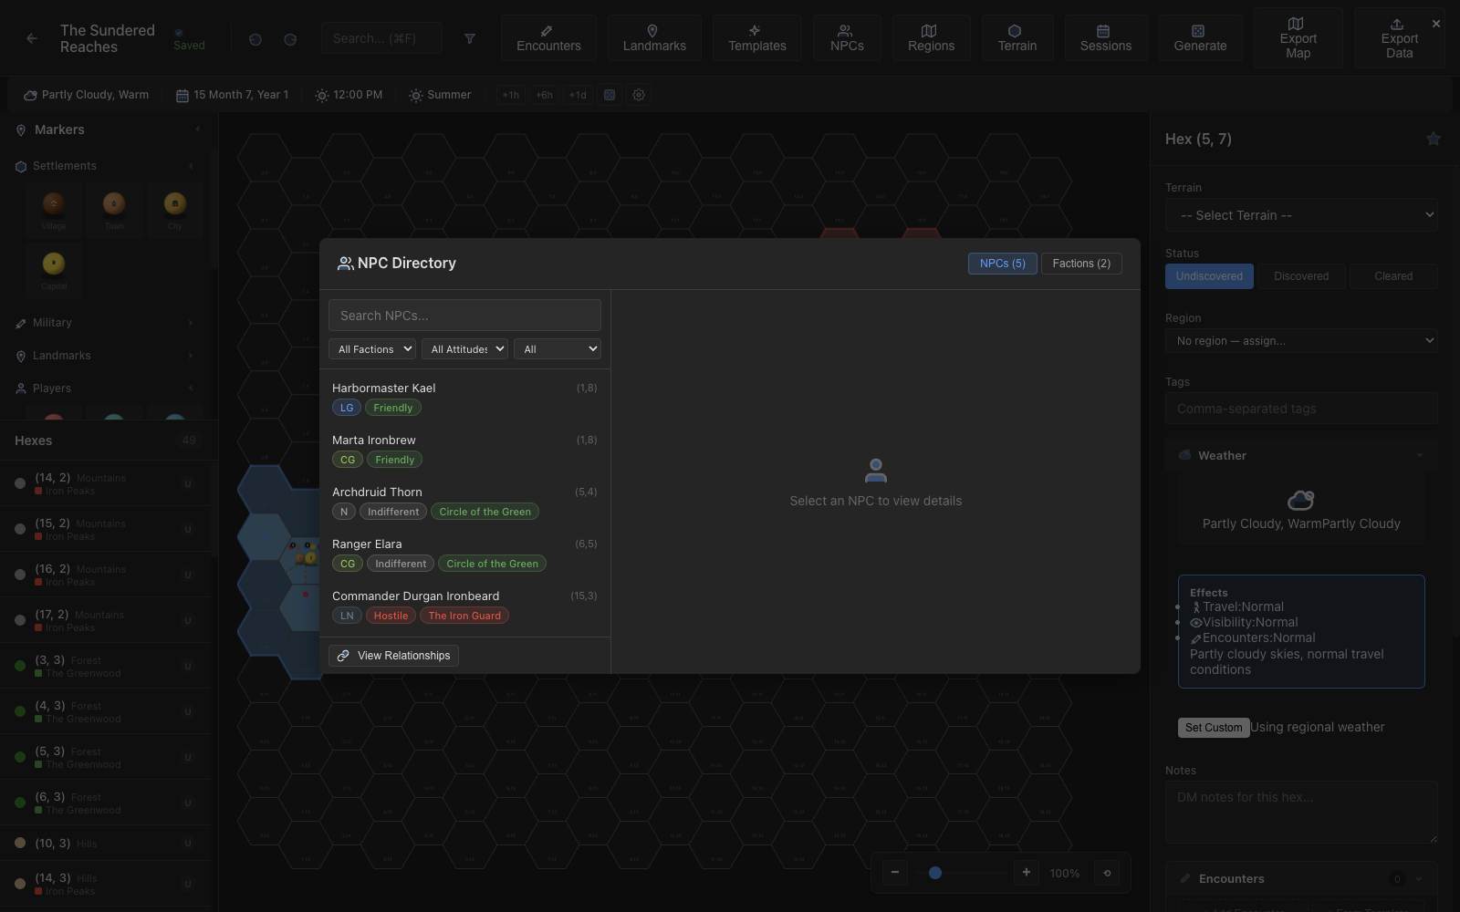Click Set Custom weather button

click(1213, 728)
